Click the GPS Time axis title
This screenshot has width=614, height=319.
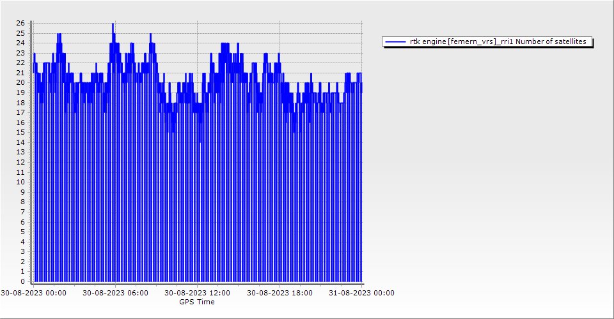click(197, 302)
